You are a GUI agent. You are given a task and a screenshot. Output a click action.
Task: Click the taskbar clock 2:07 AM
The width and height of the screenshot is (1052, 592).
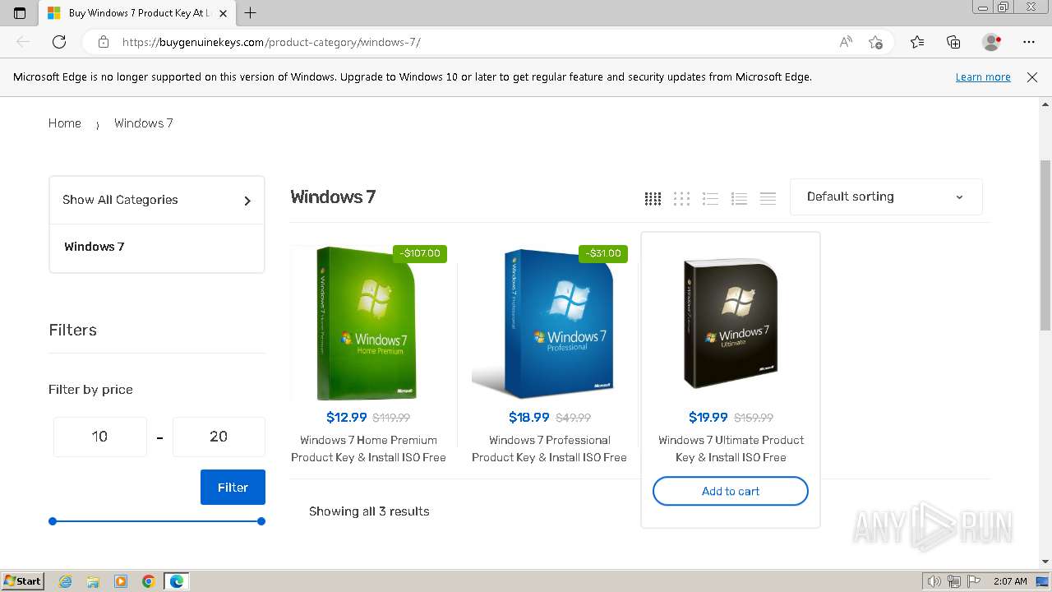[x=1010, y=581]
